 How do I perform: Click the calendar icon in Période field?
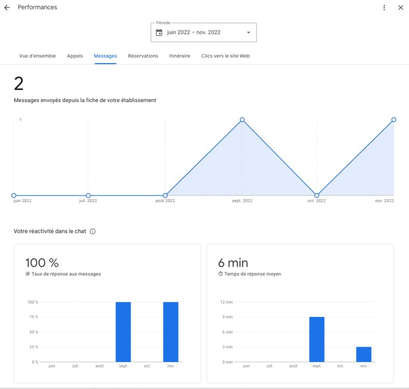click(x=159, y=32)
